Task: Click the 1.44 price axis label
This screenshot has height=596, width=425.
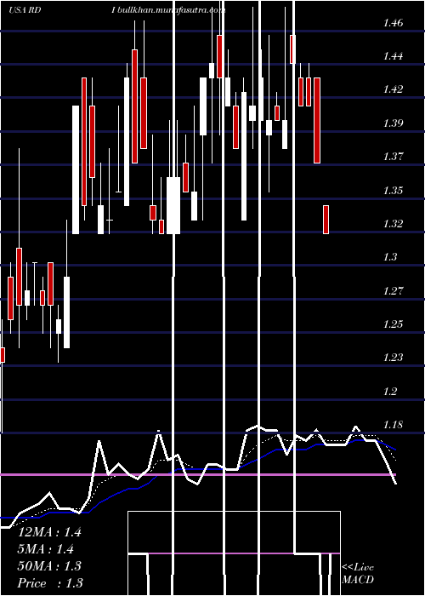Action: 393,57
